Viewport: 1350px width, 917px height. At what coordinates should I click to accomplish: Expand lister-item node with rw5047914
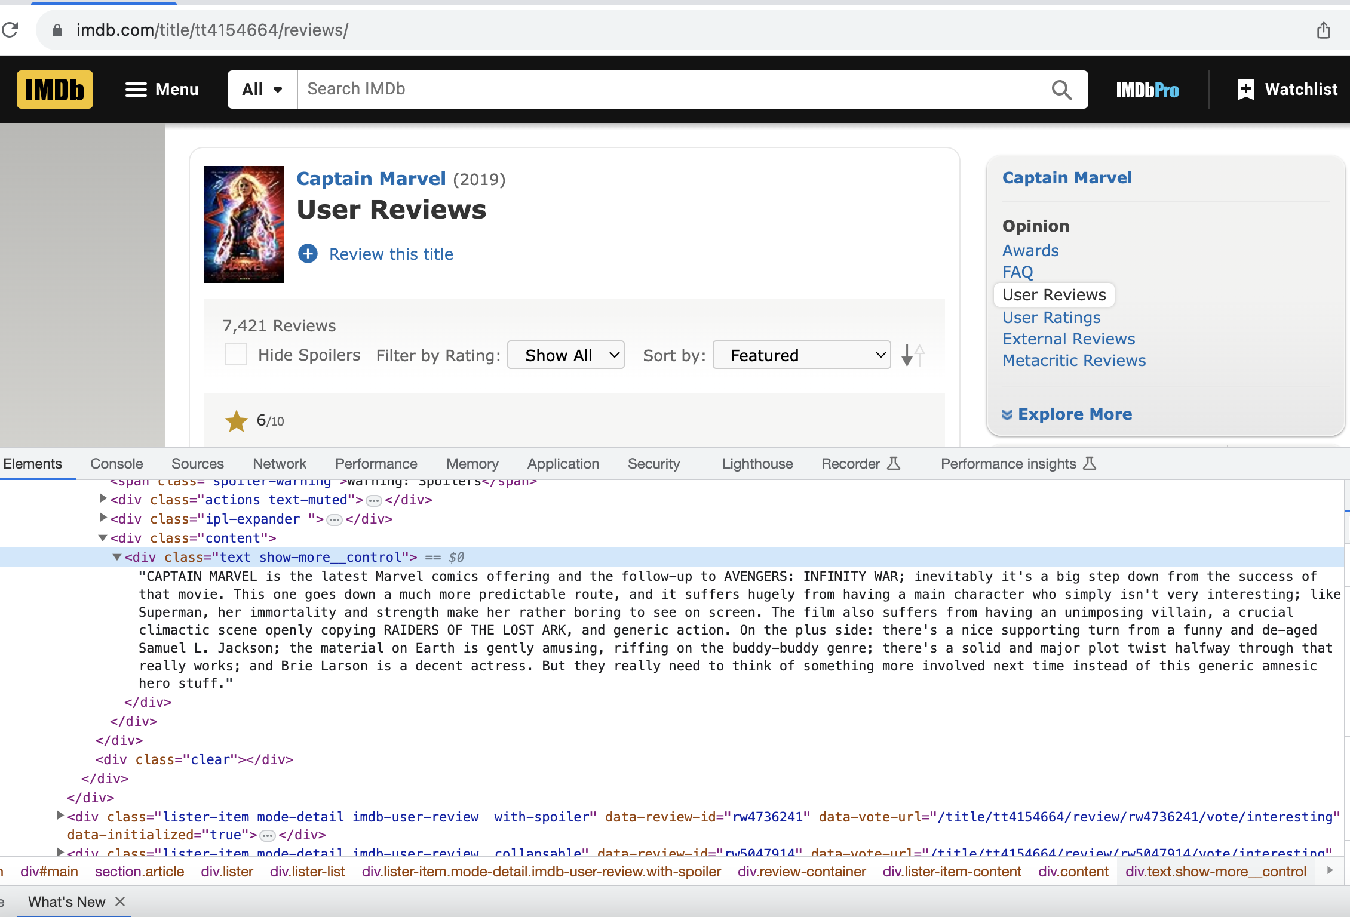point(60,852)
